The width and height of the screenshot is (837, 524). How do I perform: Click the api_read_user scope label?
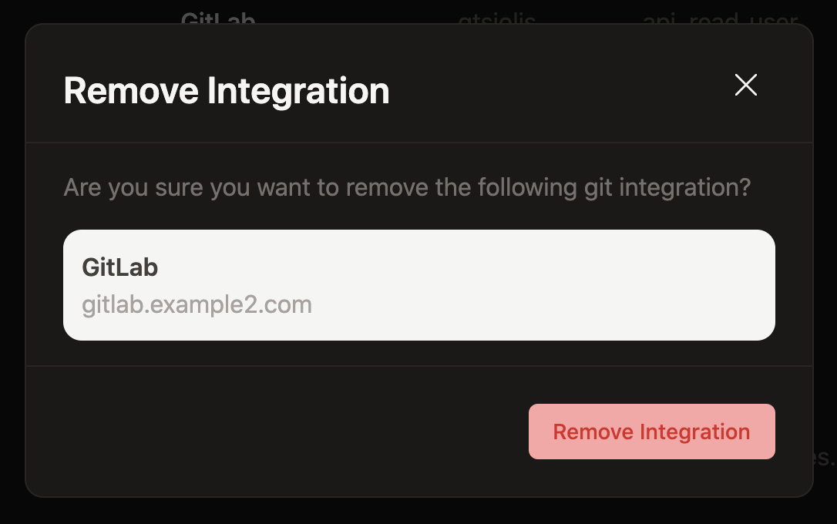pos(720,18)
